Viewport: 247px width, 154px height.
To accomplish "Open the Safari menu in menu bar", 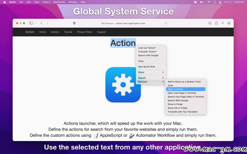I will point(13,2).
